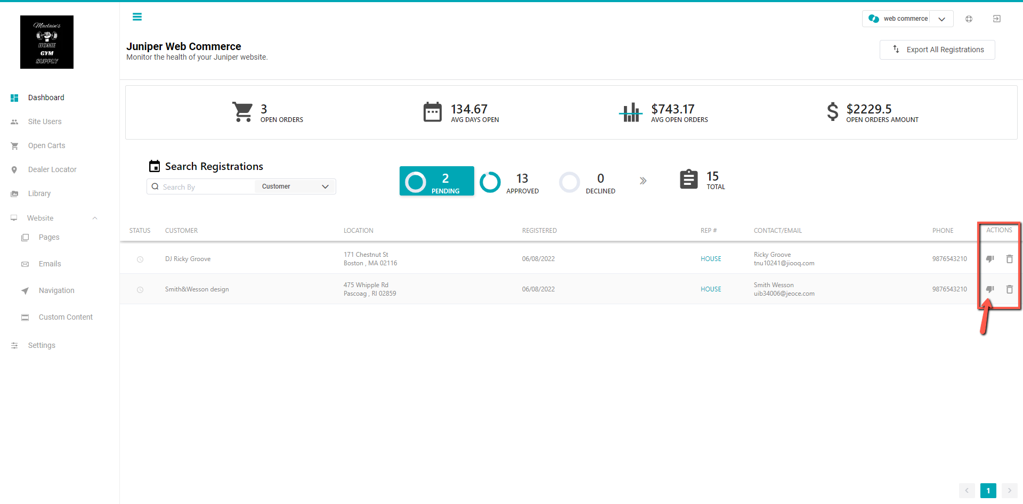1023x504 pixels.
Task: Filter by Approved registrations
Action: [510, 182]
